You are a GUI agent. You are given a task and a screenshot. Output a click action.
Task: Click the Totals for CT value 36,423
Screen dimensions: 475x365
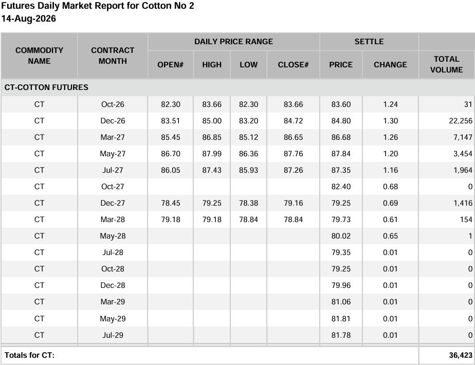461,355
